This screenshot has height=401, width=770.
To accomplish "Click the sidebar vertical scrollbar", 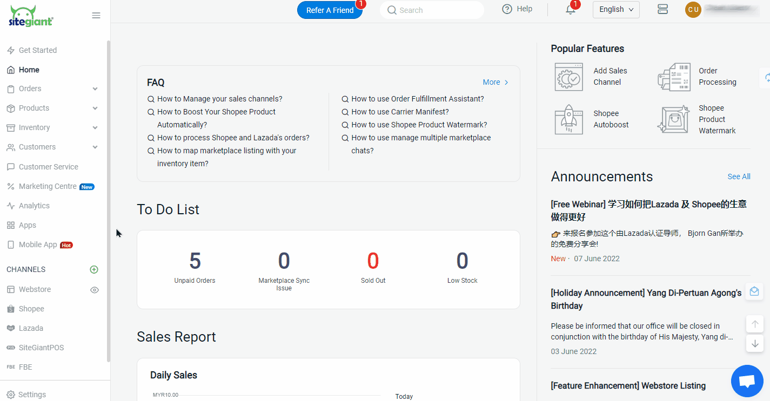I will [x=109, y=201].
